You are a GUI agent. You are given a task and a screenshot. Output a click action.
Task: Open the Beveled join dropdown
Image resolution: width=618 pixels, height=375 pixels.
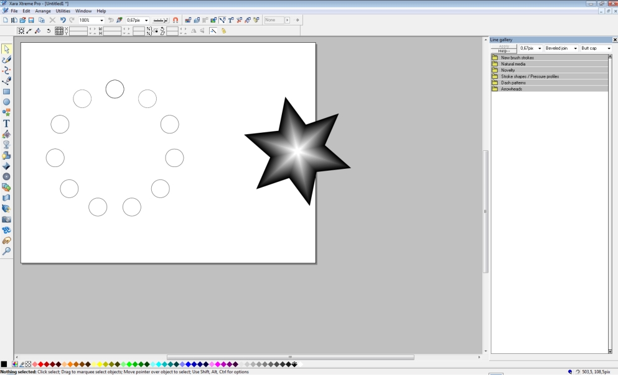click(575, 48)
